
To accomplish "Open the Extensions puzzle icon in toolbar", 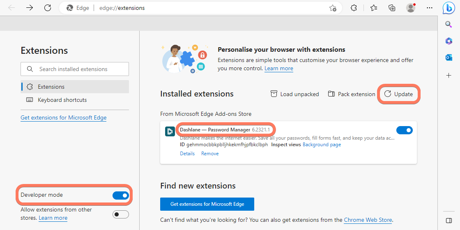I will click(x=354, y=8).
